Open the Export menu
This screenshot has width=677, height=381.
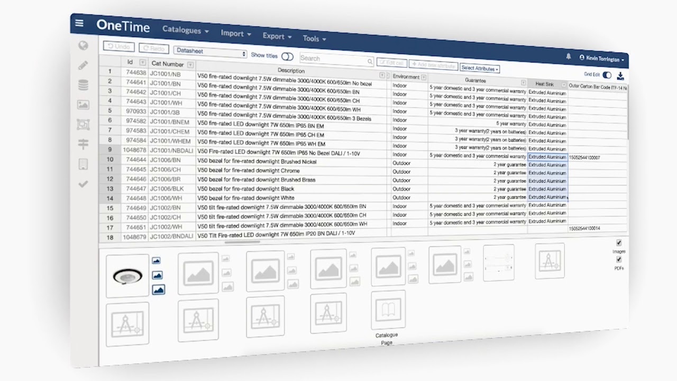pyautogui.click(x=277, y=36)
